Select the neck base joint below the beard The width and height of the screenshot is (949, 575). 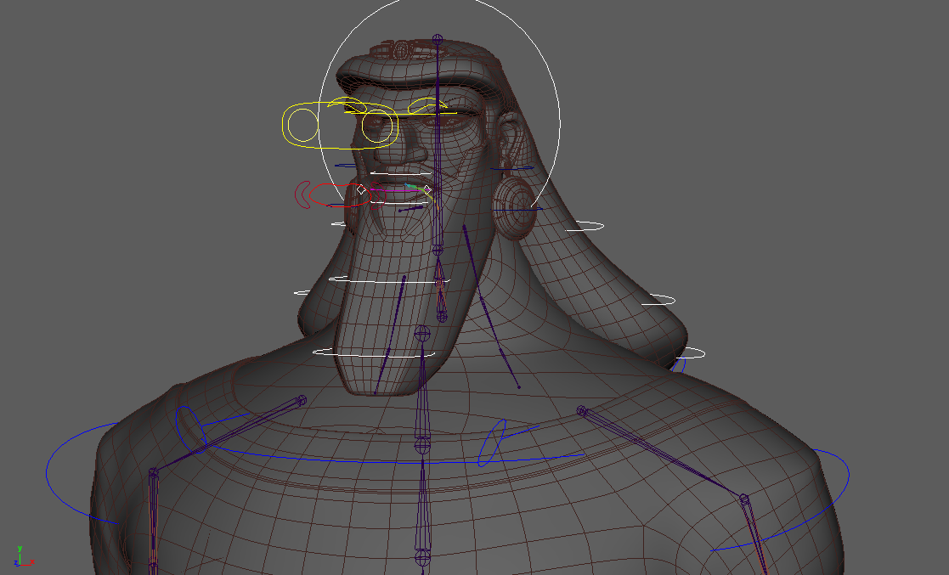[x=422, y=334]
